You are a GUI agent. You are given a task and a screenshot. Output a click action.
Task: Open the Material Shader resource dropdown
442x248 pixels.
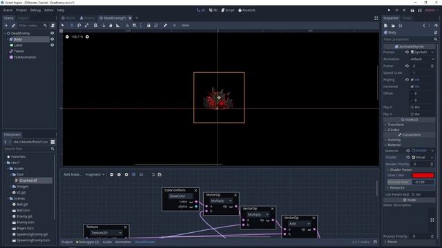pyautogui.click(x=432, y=151)
